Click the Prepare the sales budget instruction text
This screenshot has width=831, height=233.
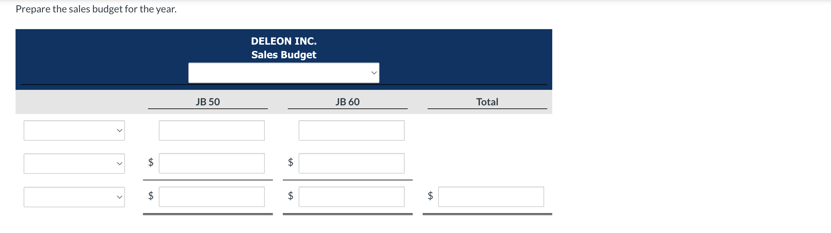[x=95, y=9]
